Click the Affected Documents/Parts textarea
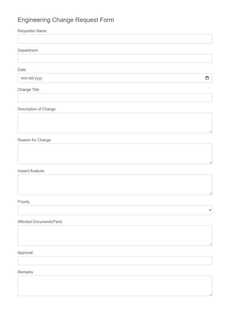The image size is (230, 317). pyautogui.click(x=115, y=235)
